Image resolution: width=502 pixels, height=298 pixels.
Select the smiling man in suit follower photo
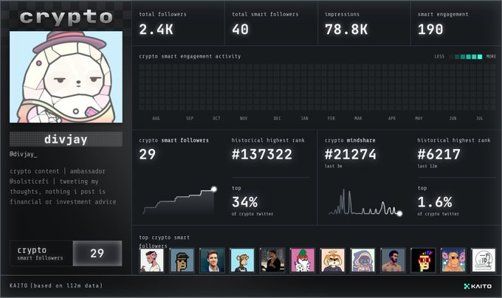[212, 260]
